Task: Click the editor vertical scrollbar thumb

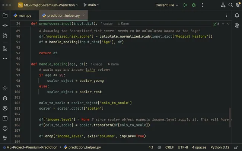Action: (x=230, y=118)
